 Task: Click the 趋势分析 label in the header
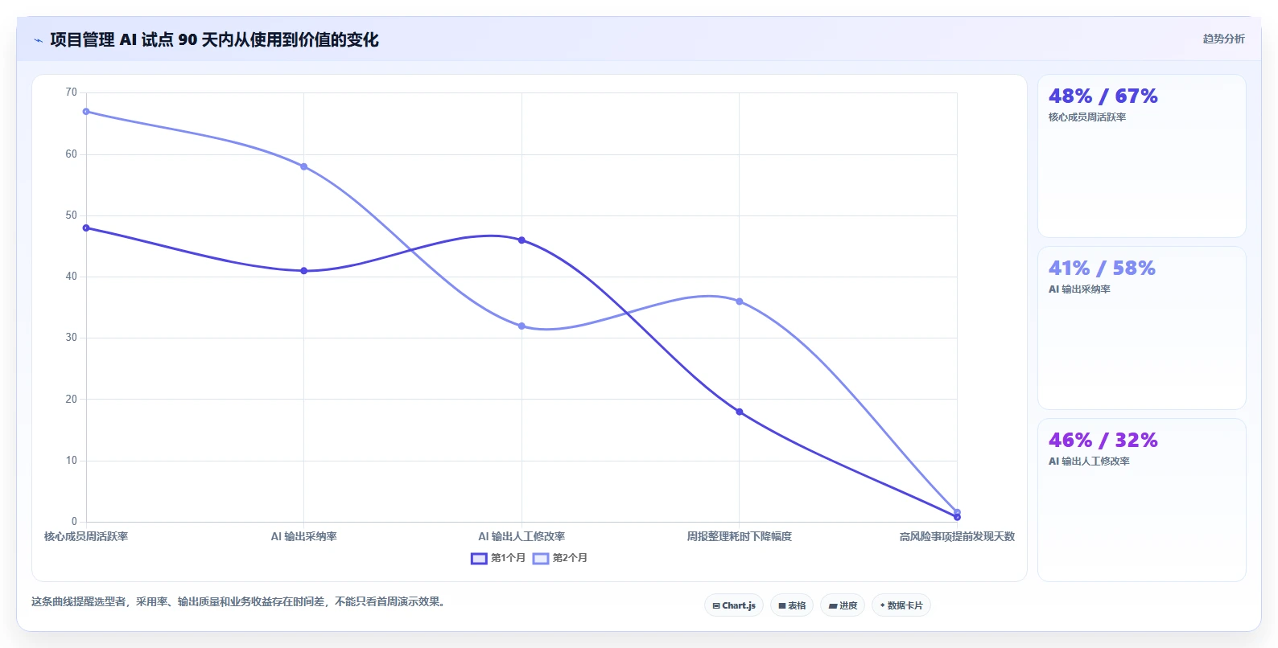point(1223,39)
